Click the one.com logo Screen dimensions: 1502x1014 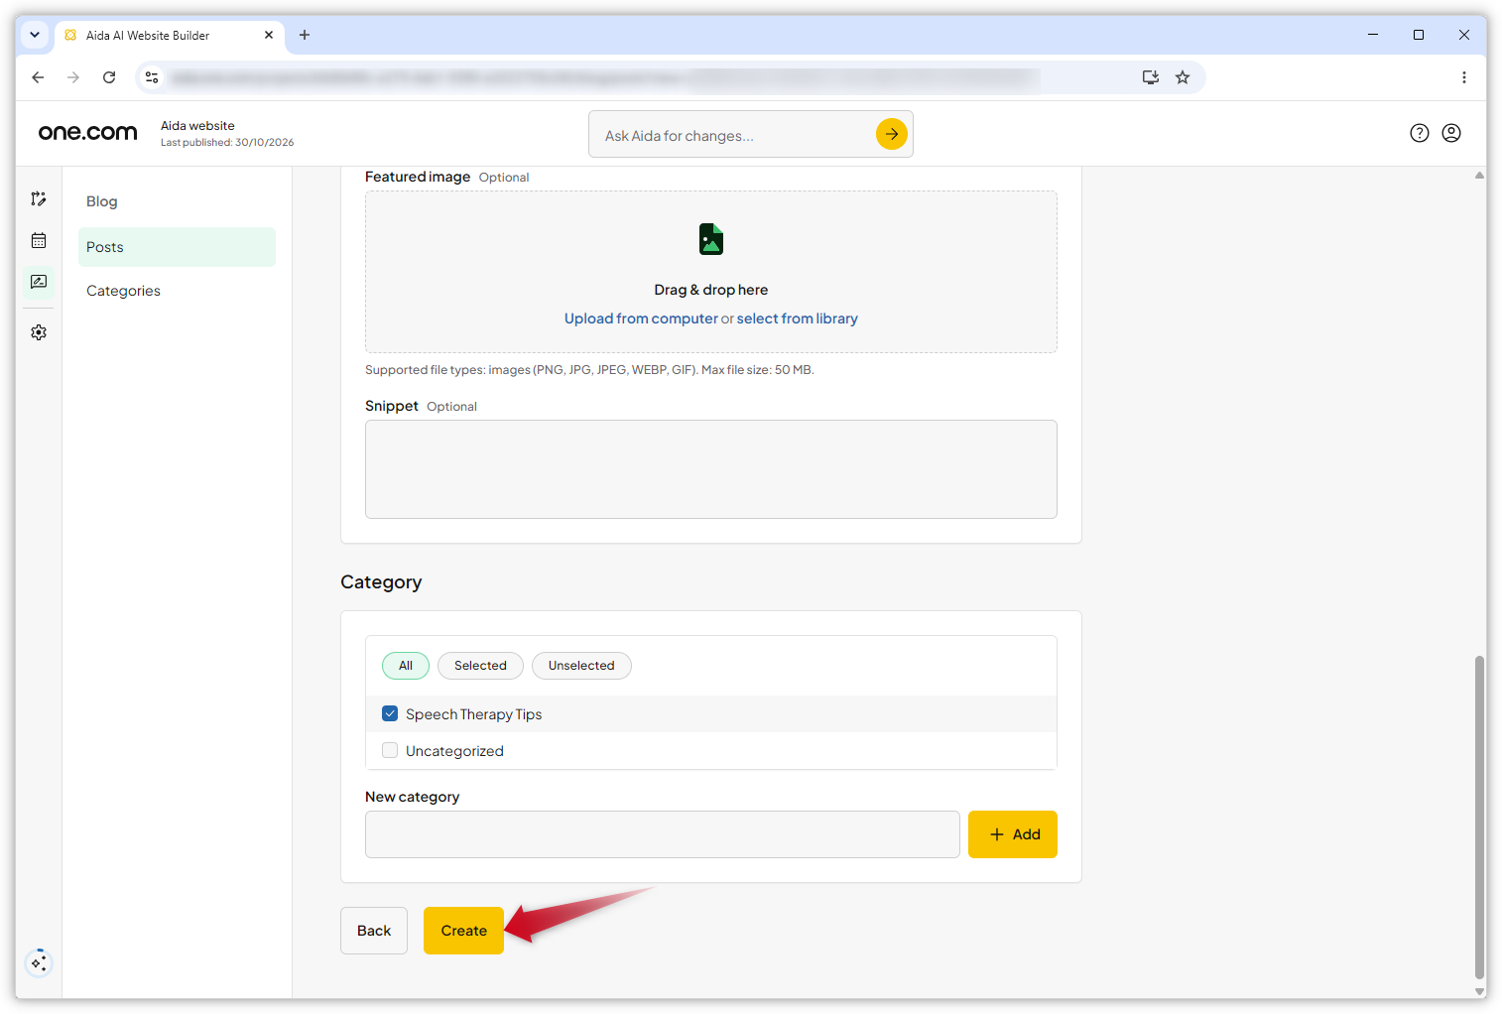88,133
